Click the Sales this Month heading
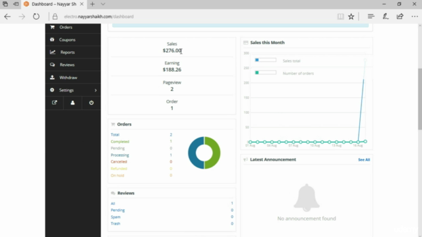Screen dimensions: 422x237 click(x=267, y=42)
